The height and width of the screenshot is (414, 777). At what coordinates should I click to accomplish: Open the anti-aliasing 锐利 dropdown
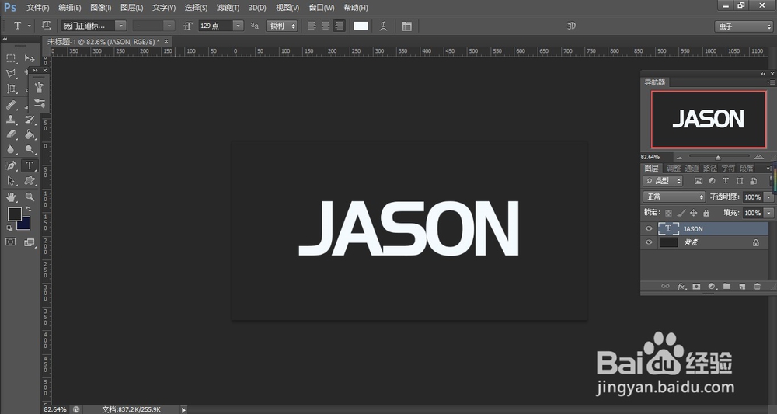pyautogui.click(x=281, y=26)
